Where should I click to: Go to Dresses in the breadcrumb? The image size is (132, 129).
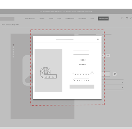[9, 25]
